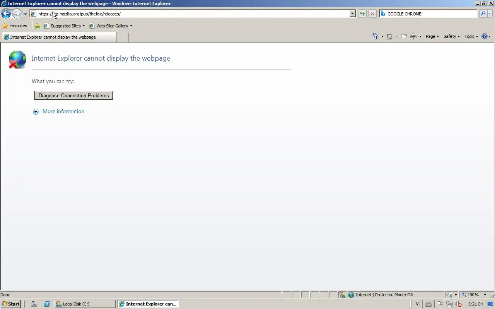495x309 pixels.
Task: Click Diagnose Connection Problems button
Action: (74, 95)
